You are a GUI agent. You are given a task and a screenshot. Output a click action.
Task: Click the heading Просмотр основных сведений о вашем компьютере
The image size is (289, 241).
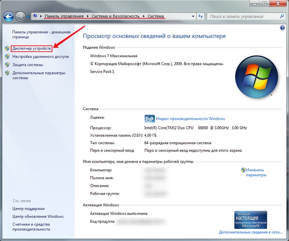click(x=154, y=36)
